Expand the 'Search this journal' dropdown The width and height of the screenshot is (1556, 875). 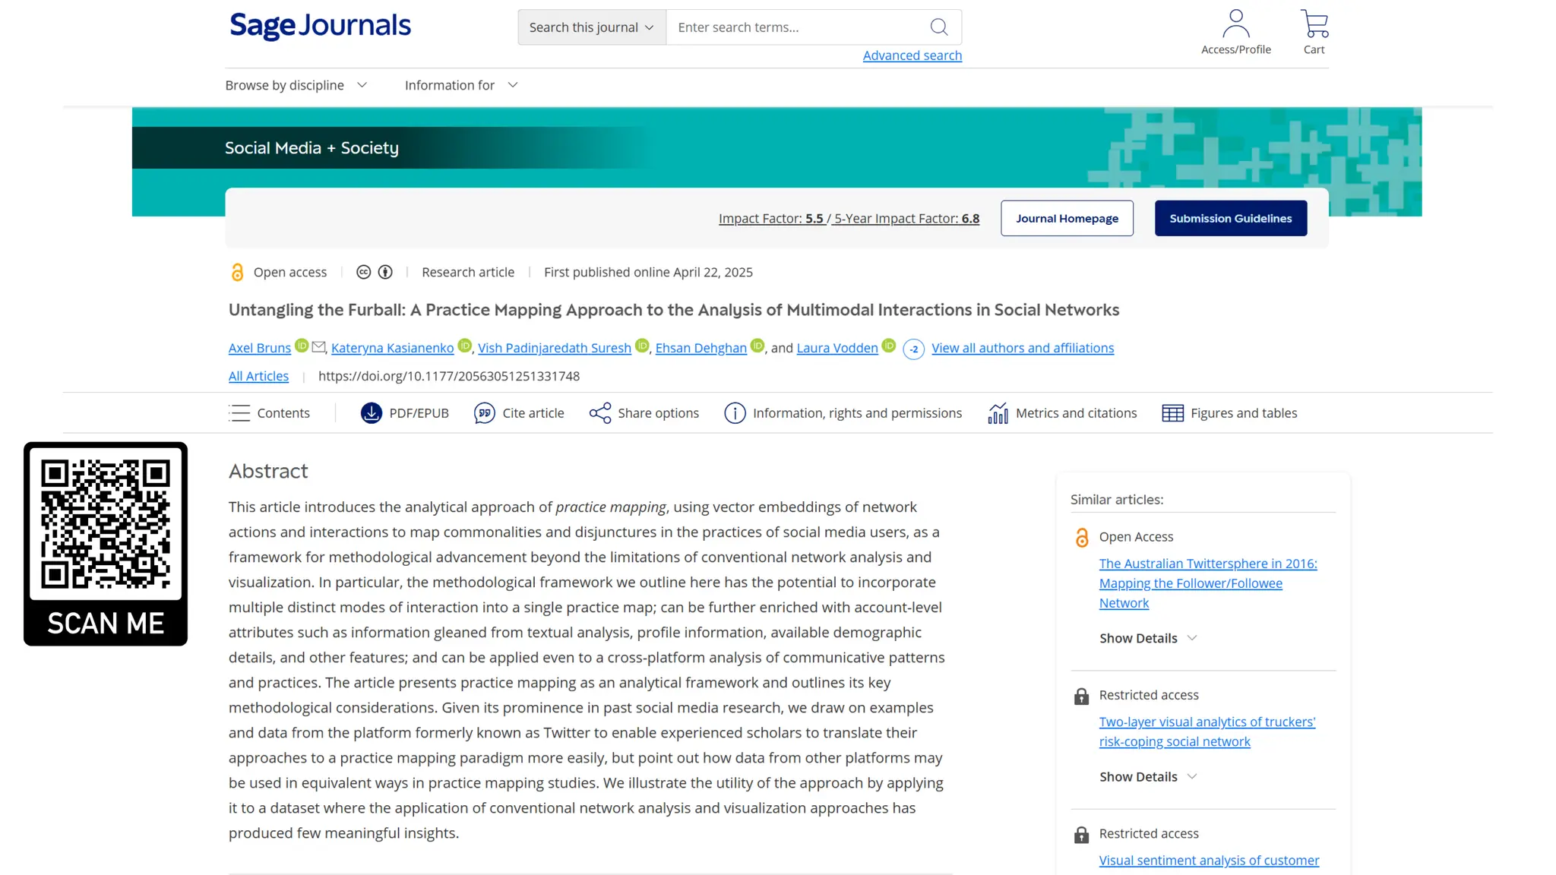coord(592,27)
